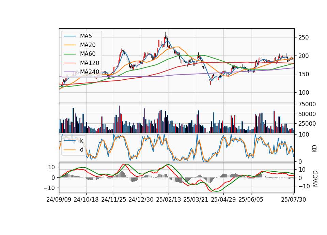
Task: Click the -10 label on left MACD axis
Action: tap(49, 188)
